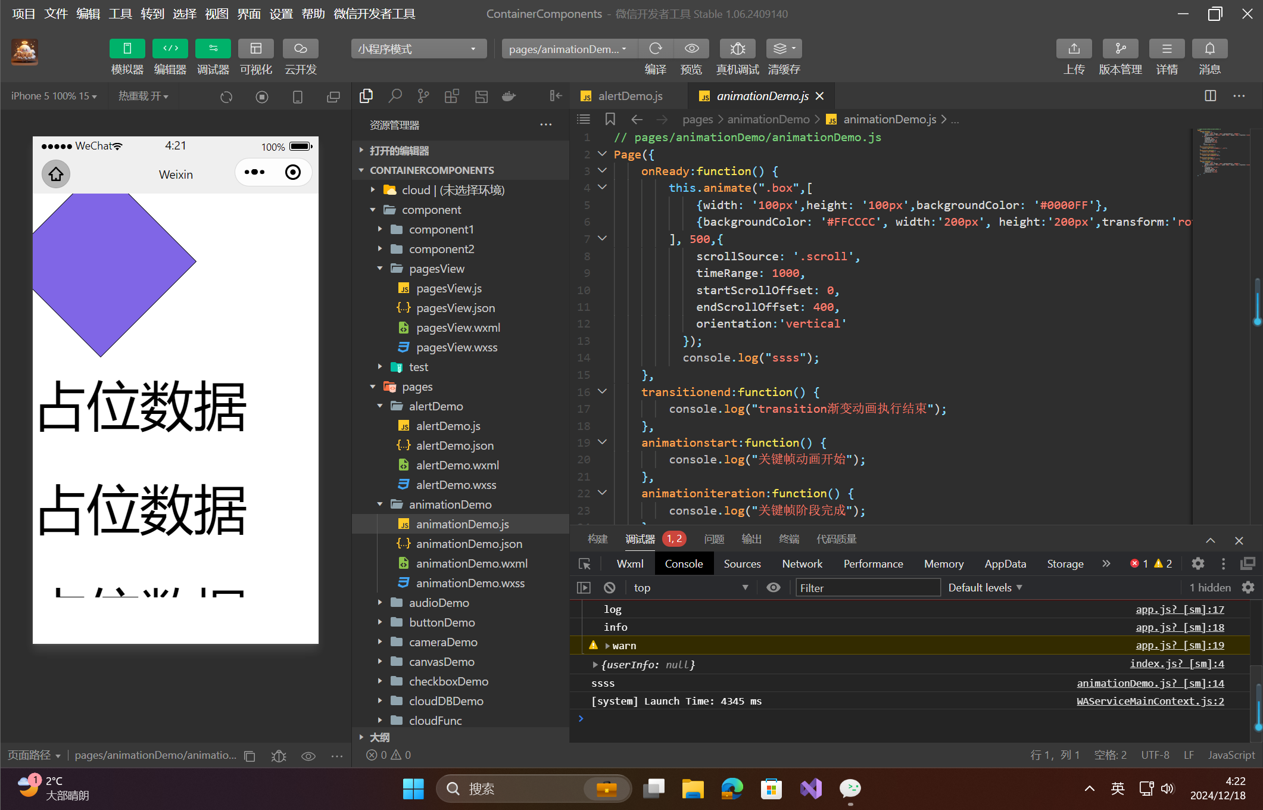Toggle the simulator panel button

[x=127, y=49]
